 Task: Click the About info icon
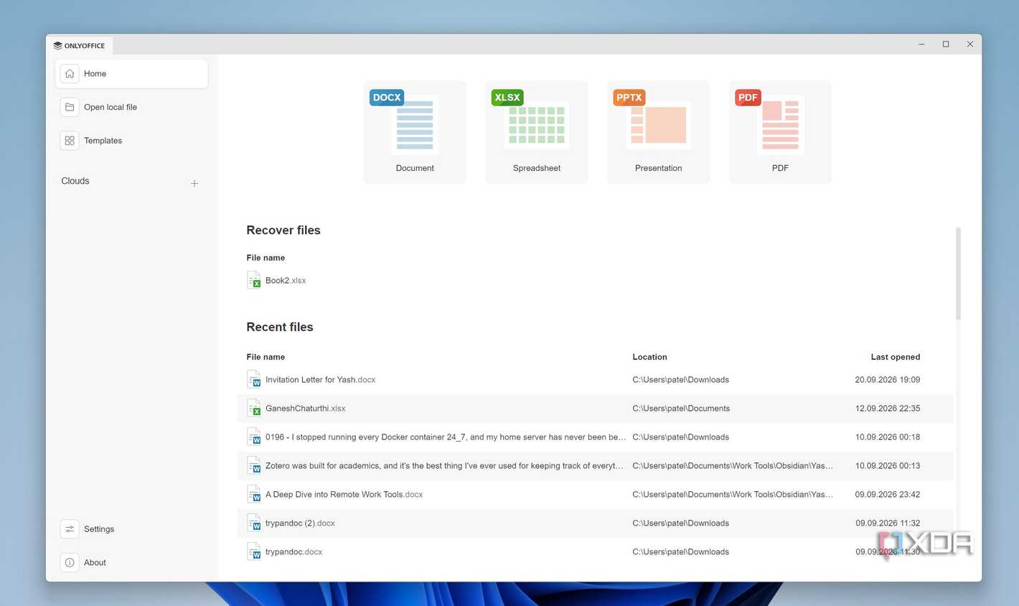70,563
